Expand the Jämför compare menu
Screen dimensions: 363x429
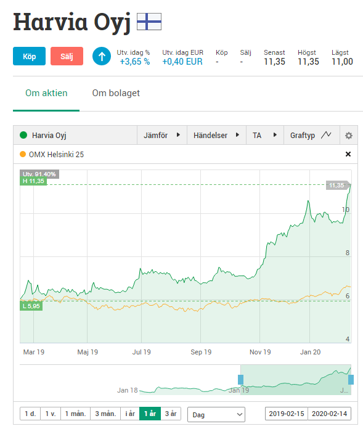click(162, 135)
